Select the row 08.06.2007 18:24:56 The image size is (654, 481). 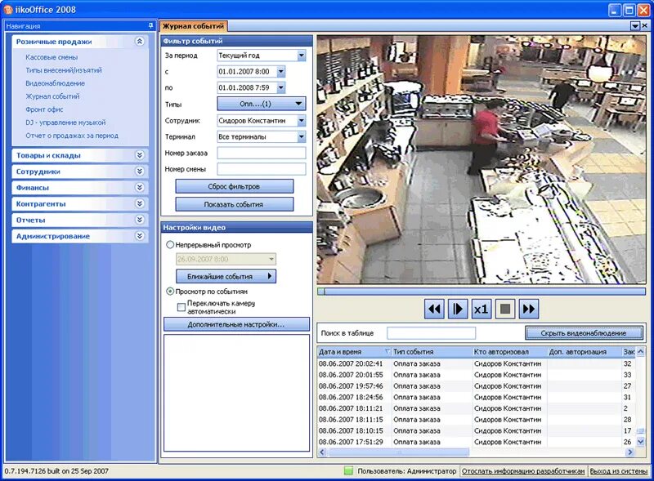coord(477,397)
